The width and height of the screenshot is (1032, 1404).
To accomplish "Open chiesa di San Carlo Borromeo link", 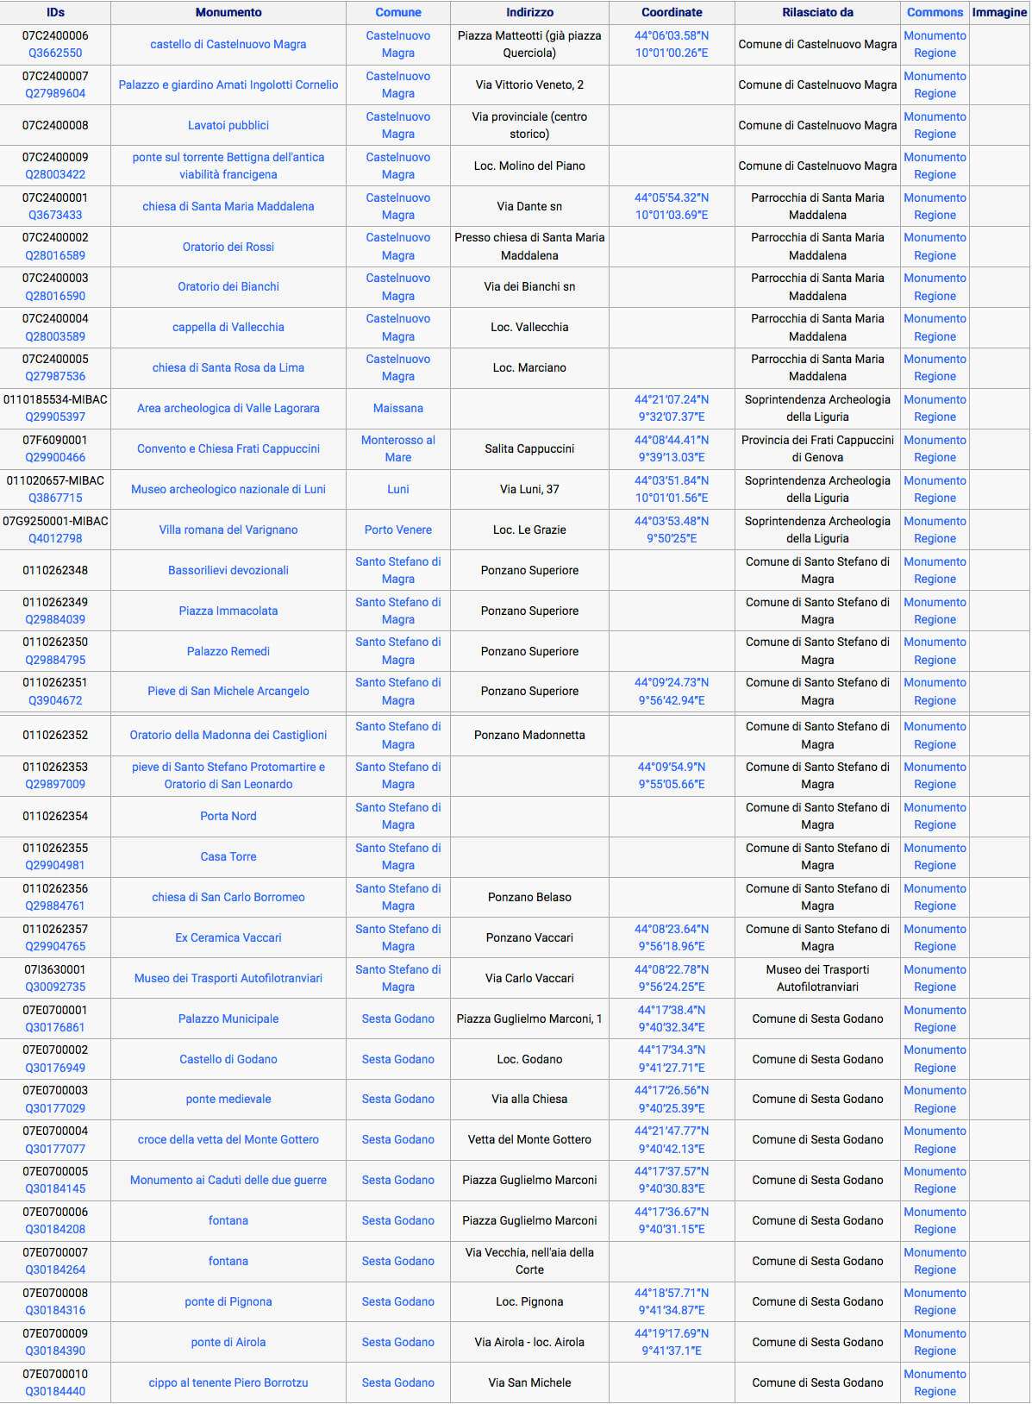I will pyautogui.click(x=228, y=897).
